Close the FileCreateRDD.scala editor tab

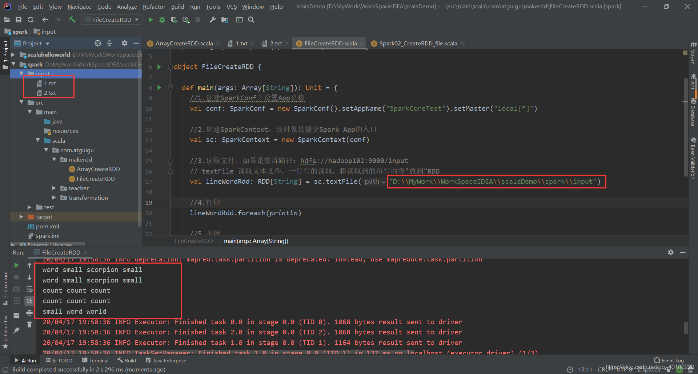click(362, 43)
